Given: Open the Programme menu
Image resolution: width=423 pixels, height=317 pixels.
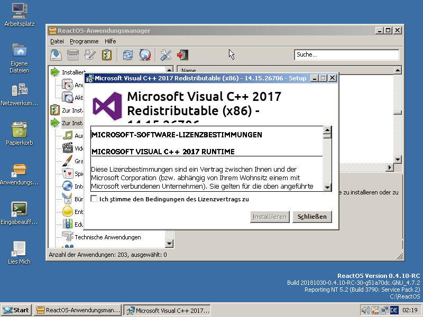Looking at the screenshot, I should [x=84, y=41].
